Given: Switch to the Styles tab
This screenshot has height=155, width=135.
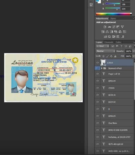Looking at the screenshot, I should [x=113, y=19].
